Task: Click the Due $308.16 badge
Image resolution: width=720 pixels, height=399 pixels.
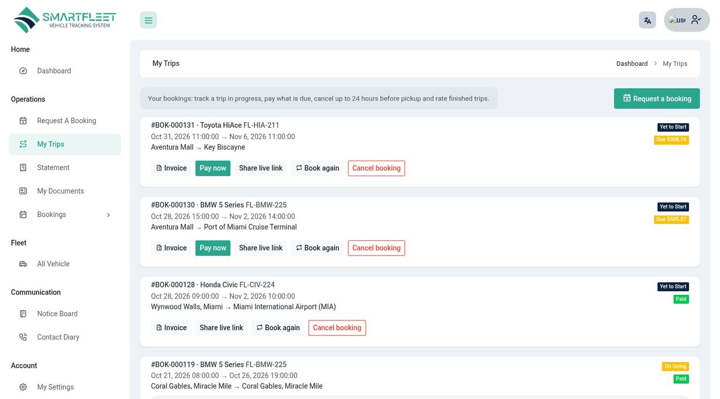Action: tap(671, 140)
